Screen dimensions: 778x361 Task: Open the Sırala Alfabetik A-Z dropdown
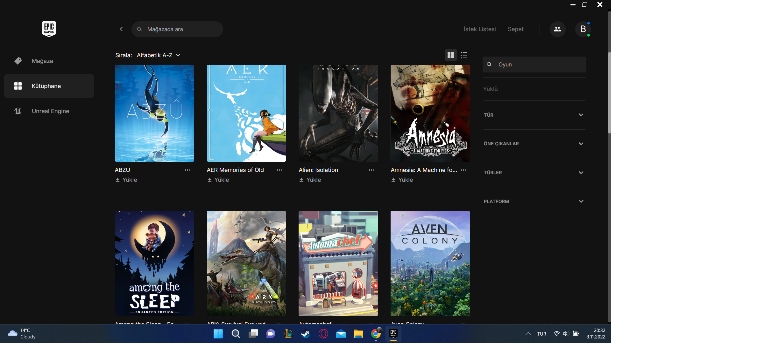(159, 55)
